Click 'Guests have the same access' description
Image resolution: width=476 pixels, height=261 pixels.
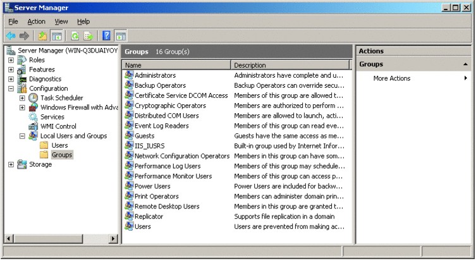tap(289, 136)
